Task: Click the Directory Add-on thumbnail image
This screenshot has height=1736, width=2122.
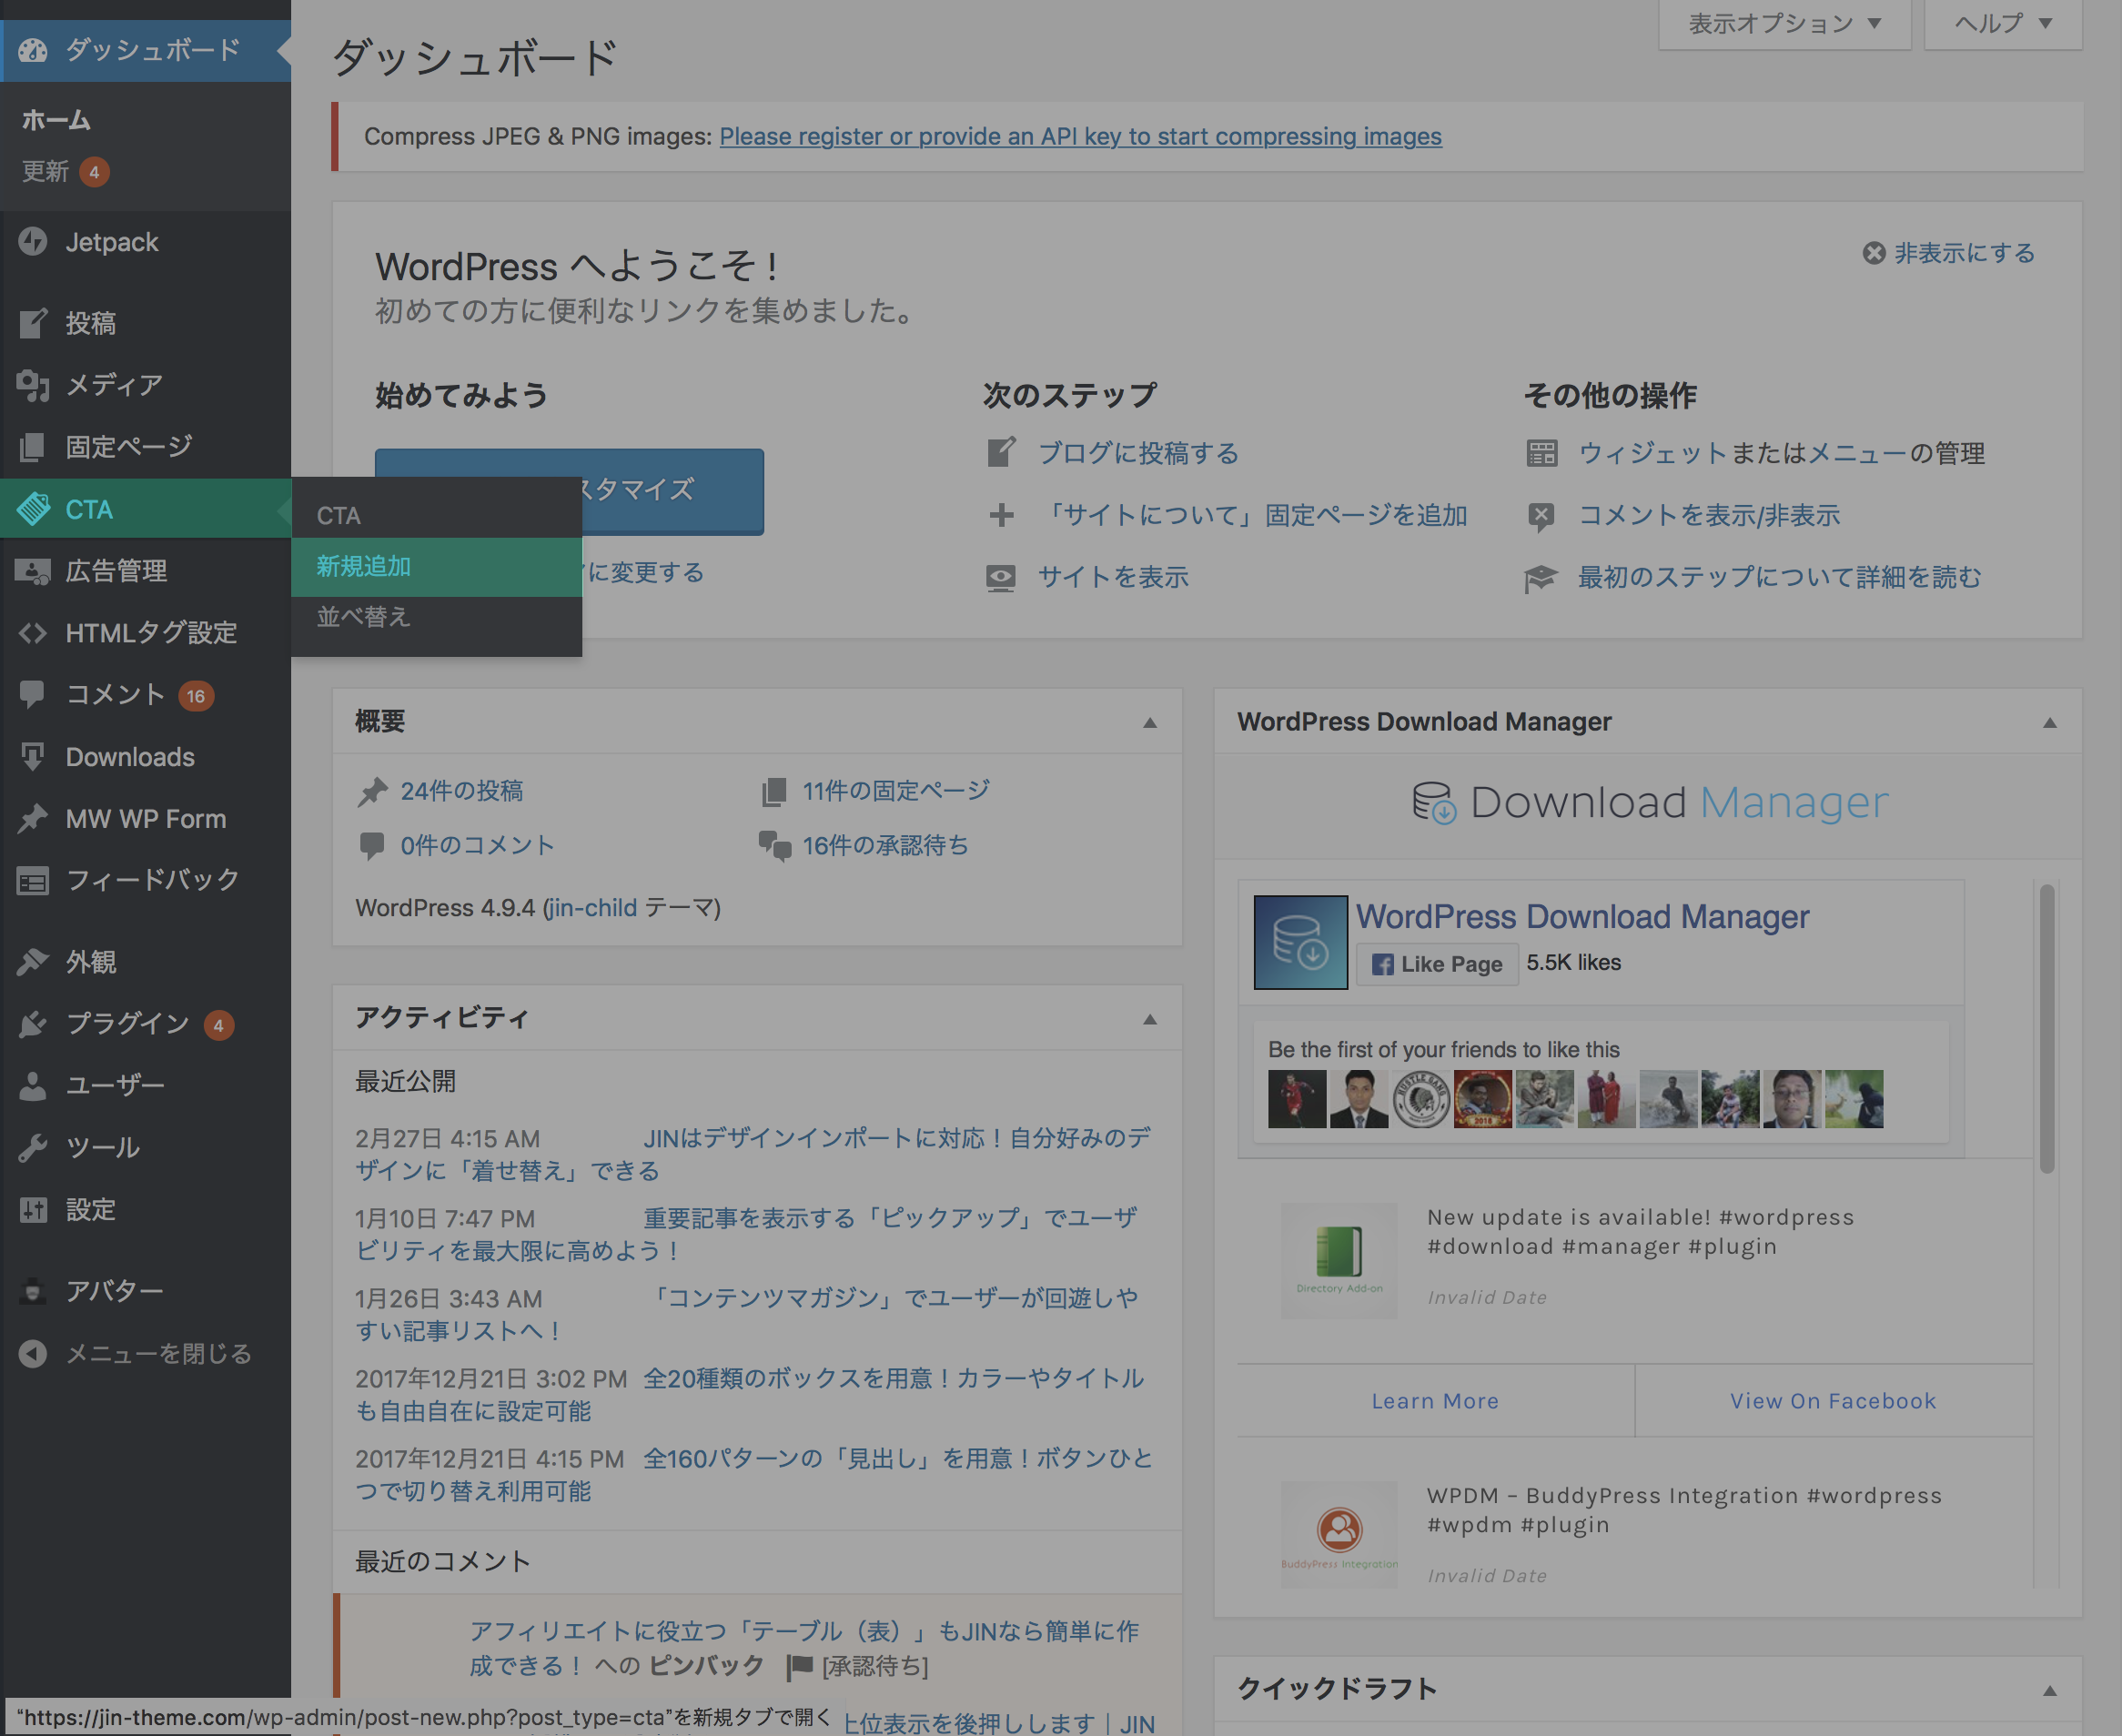Action: (x=1339, y=1260)
